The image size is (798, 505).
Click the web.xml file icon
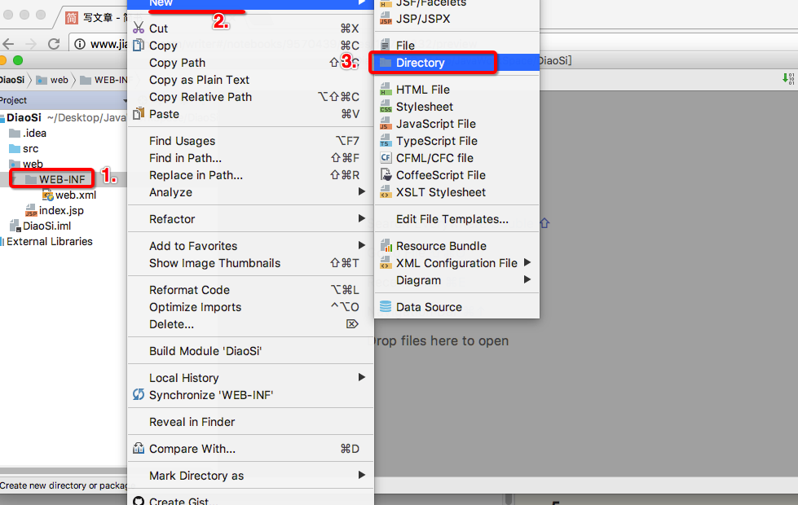(x=47, y=195)
